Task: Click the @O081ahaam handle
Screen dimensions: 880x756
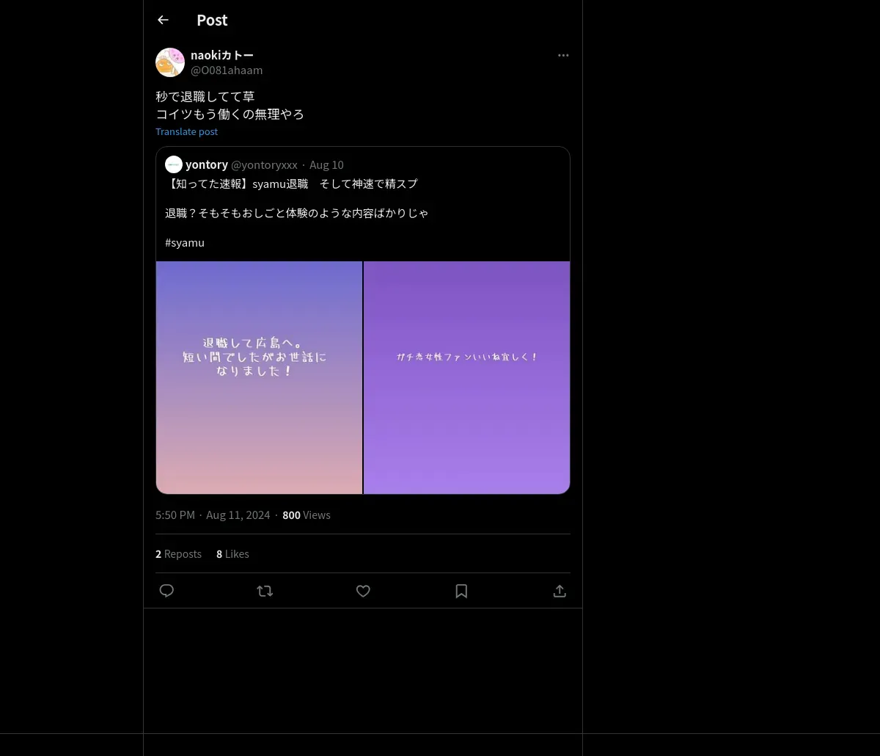Action: (227, 70)
